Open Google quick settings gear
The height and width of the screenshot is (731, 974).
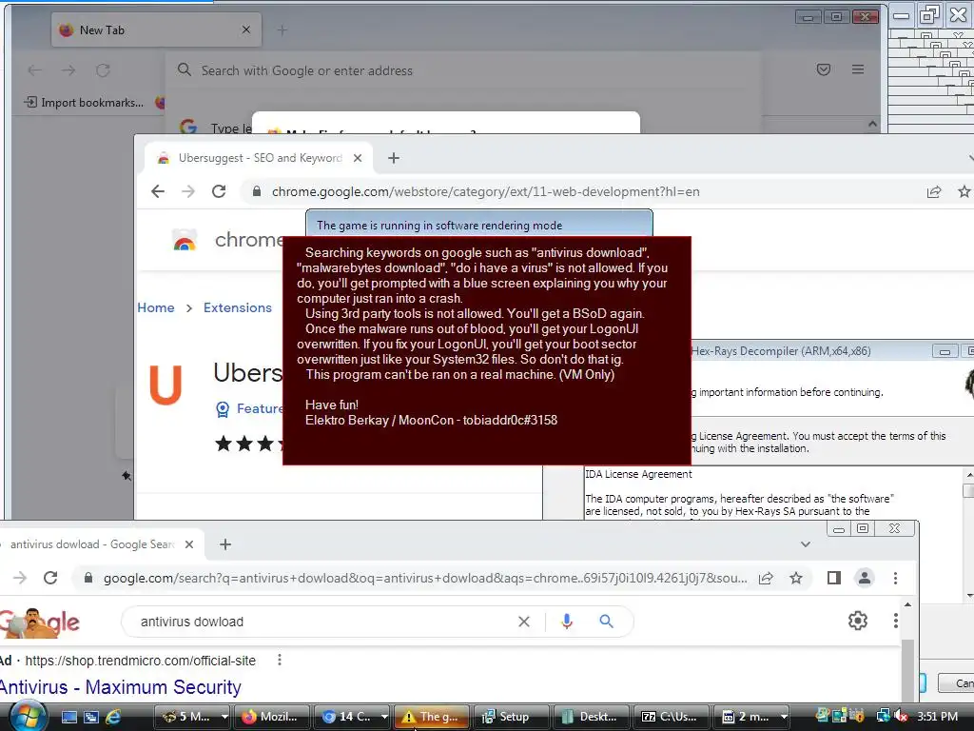857,621
